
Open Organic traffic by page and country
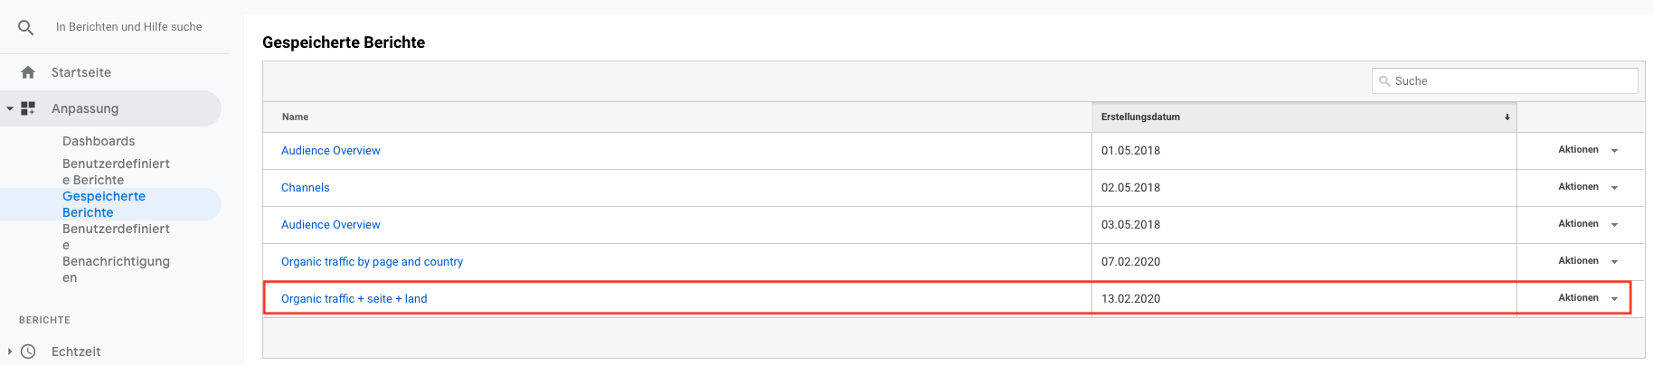(372, 262)
